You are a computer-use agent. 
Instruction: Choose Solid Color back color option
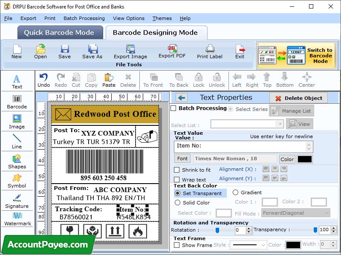[x=178, y=203]
